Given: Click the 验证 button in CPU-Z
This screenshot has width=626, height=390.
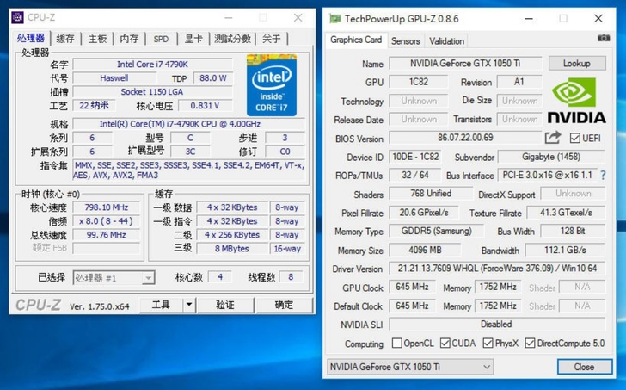Looking at the screenshot, I should point(225,306).
